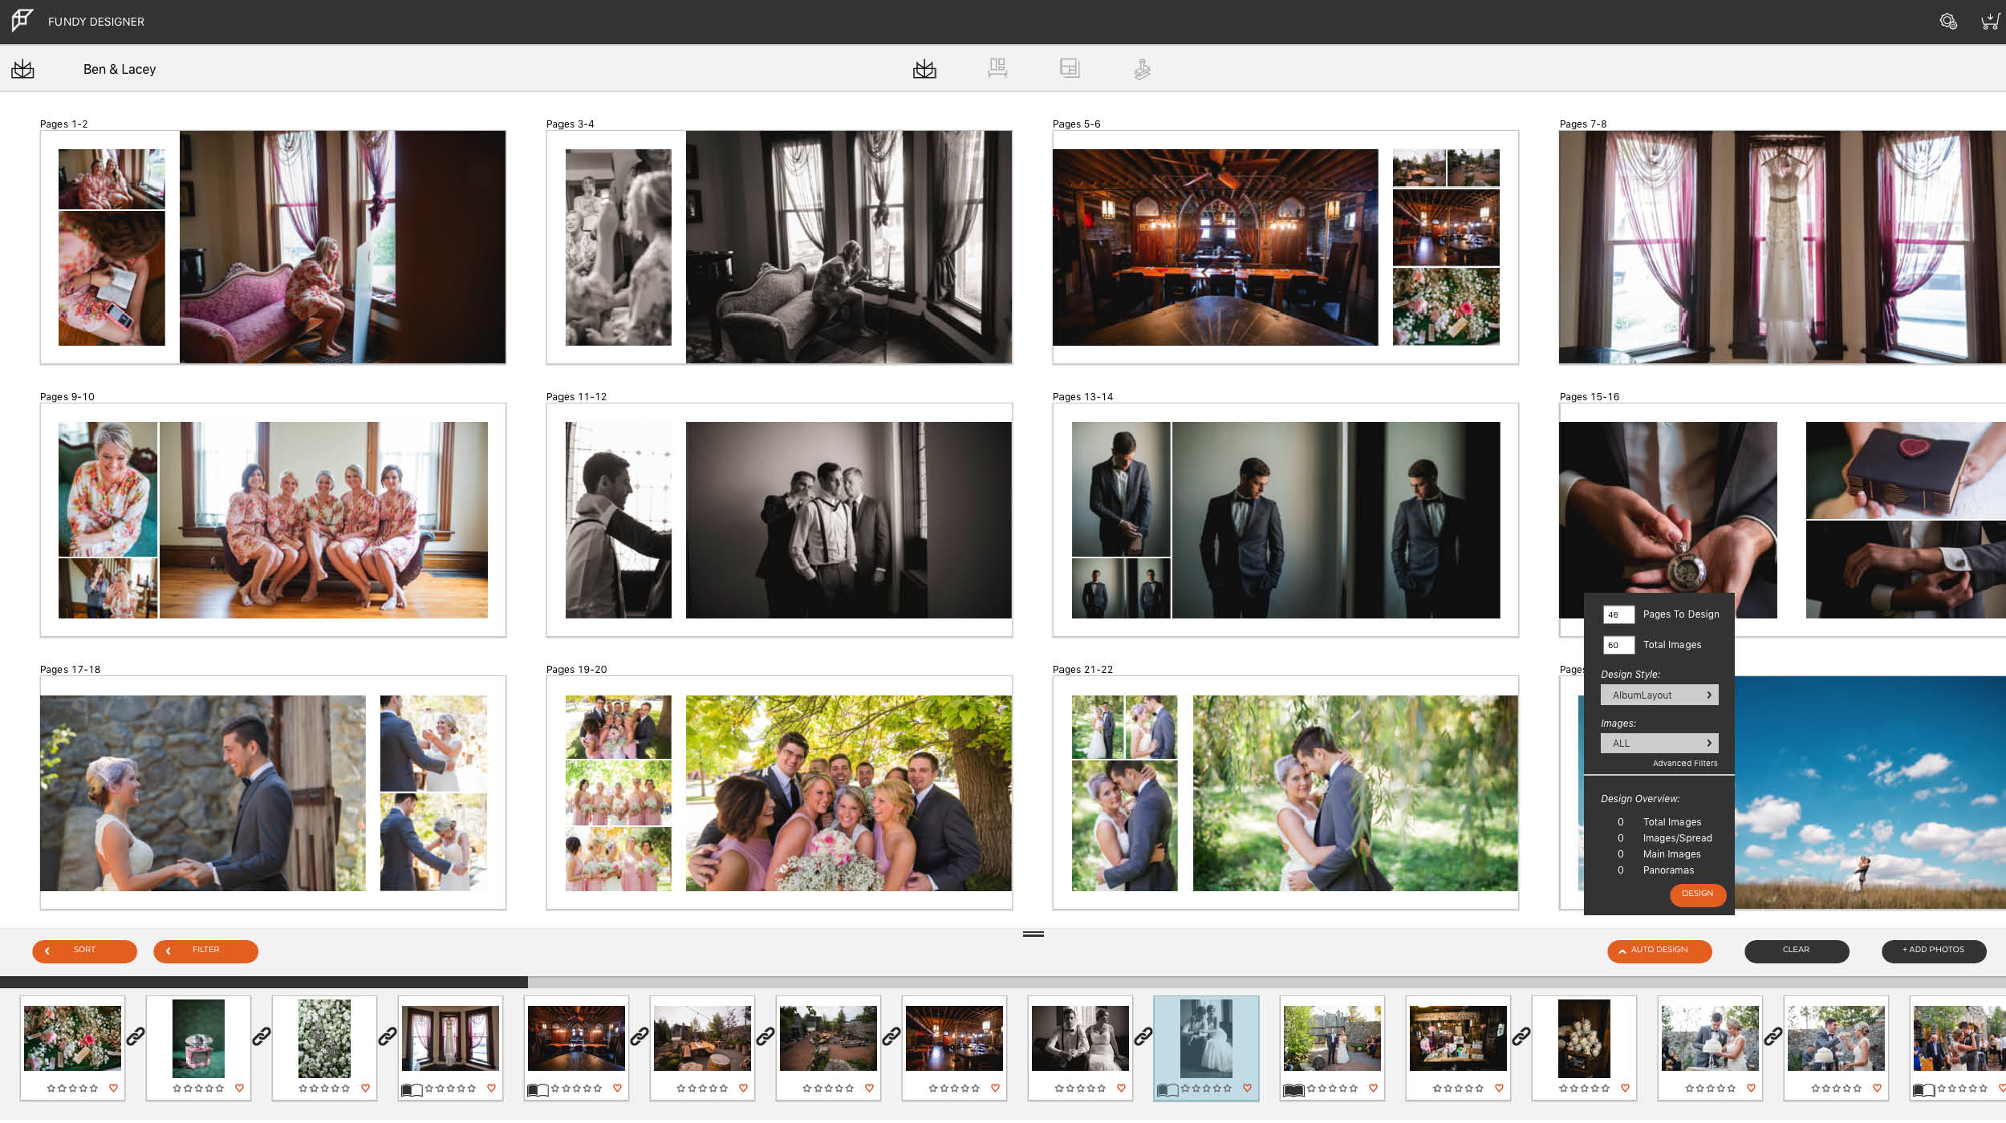Screen dimensions: 2006x1123
Task: Switch to the Album Designer module icon
Action: [x=924, y=69]
